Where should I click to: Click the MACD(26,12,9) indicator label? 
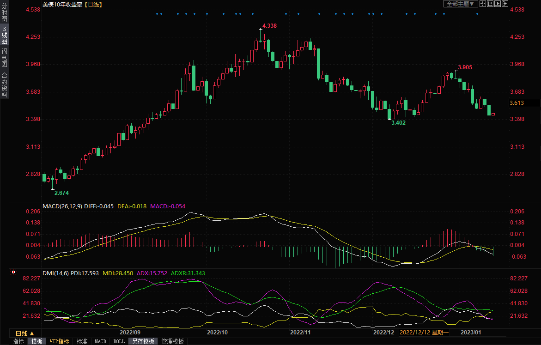[x=62, y=206]
